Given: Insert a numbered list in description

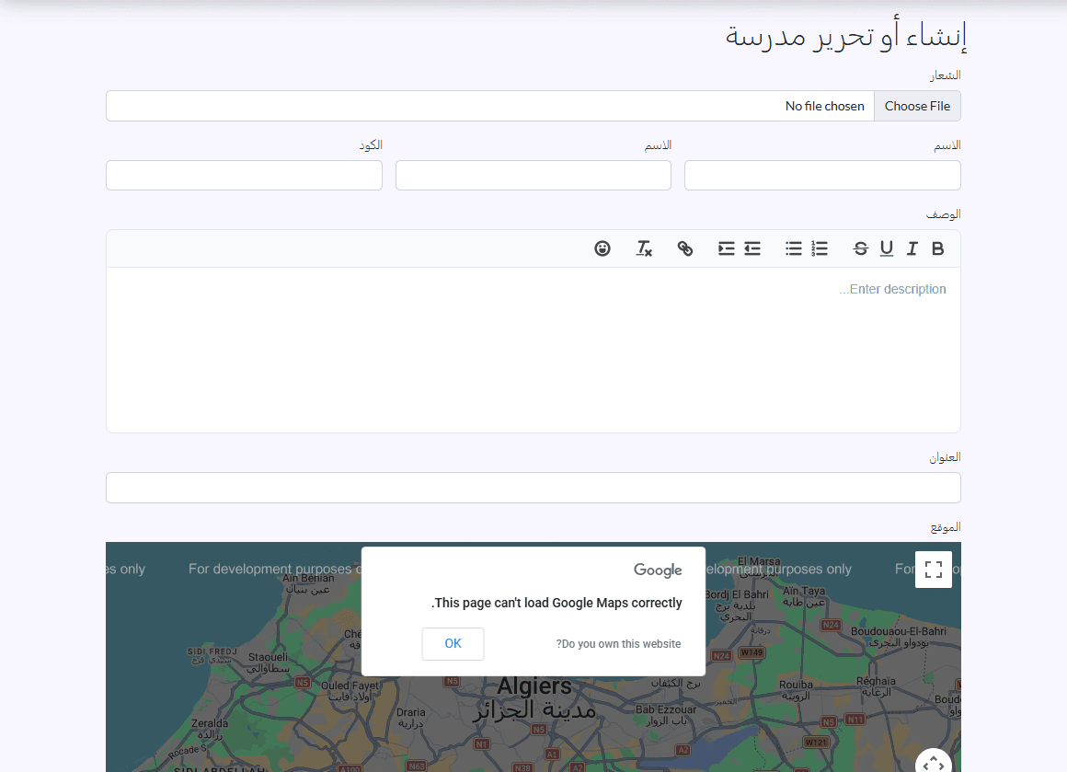Looking at the screenshot, I should pos(820,248).
